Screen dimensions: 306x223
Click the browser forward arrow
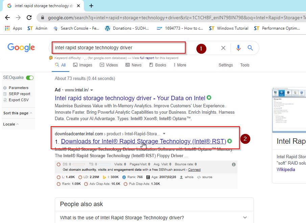click(18, 18)
